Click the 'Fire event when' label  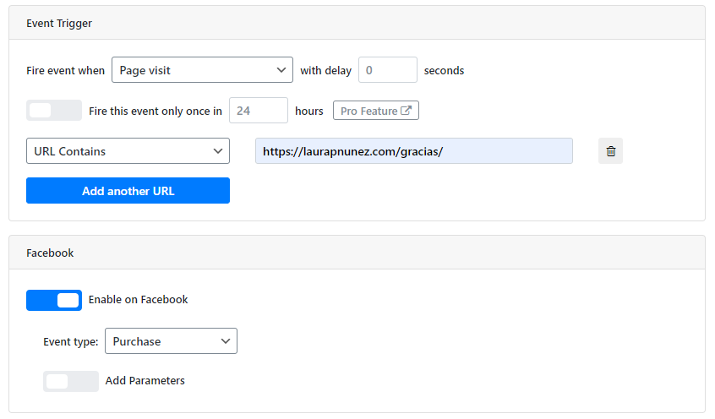point(65,71)
